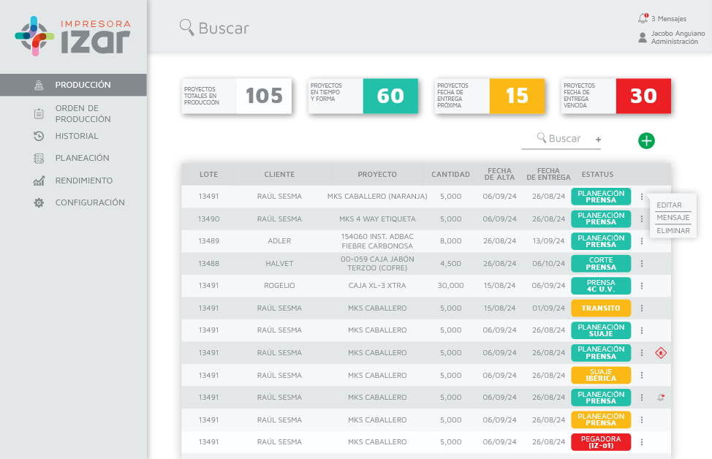
Task: Select Editar from the context menu
Action: tap(669, 205)
